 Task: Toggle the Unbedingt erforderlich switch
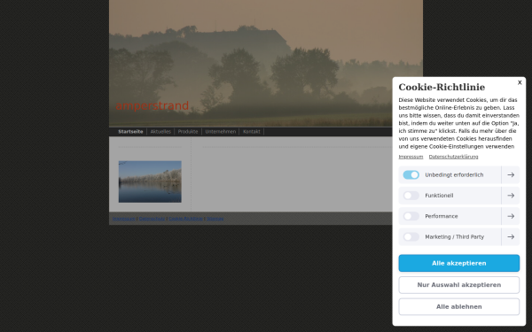click(x=411, y=174)
